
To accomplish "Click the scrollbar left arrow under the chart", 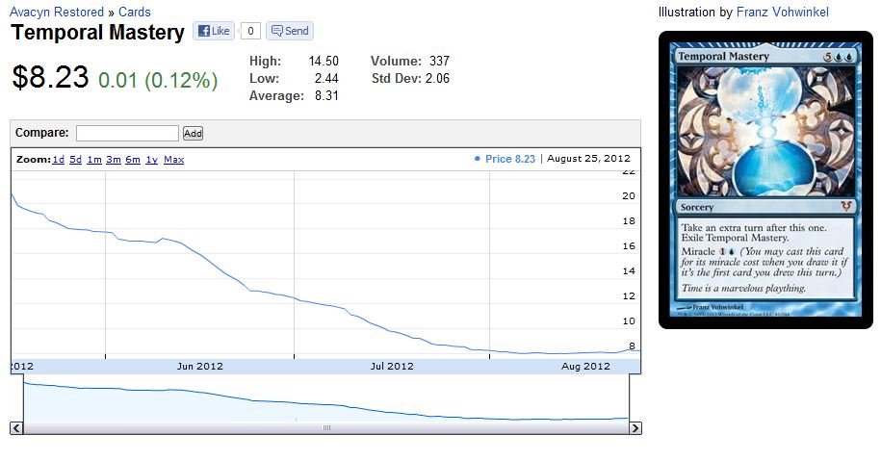I will 16,427.
